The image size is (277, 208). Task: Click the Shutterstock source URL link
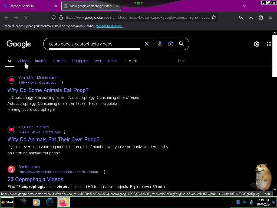(x=59, y=172)
